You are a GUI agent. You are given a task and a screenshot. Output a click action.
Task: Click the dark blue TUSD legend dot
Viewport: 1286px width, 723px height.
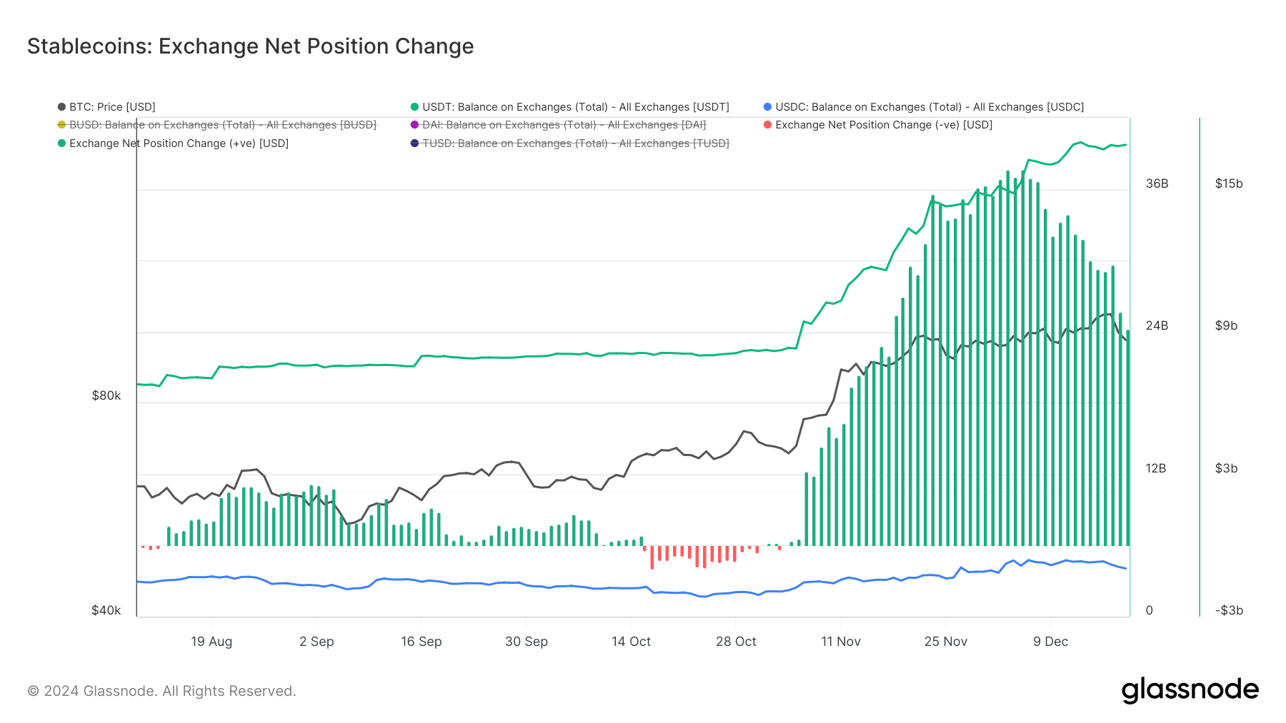[414, 143]
